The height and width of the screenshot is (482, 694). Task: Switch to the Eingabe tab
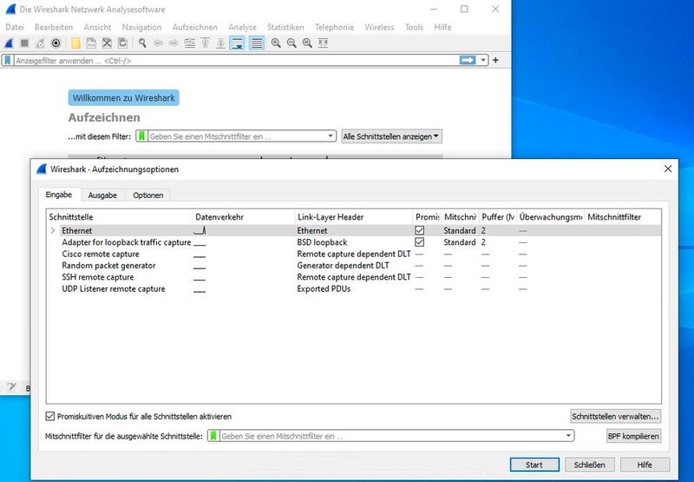(58, 195)
